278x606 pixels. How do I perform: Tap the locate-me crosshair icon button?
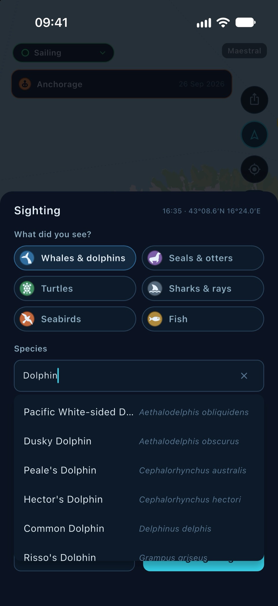click(x=254, y=169)
